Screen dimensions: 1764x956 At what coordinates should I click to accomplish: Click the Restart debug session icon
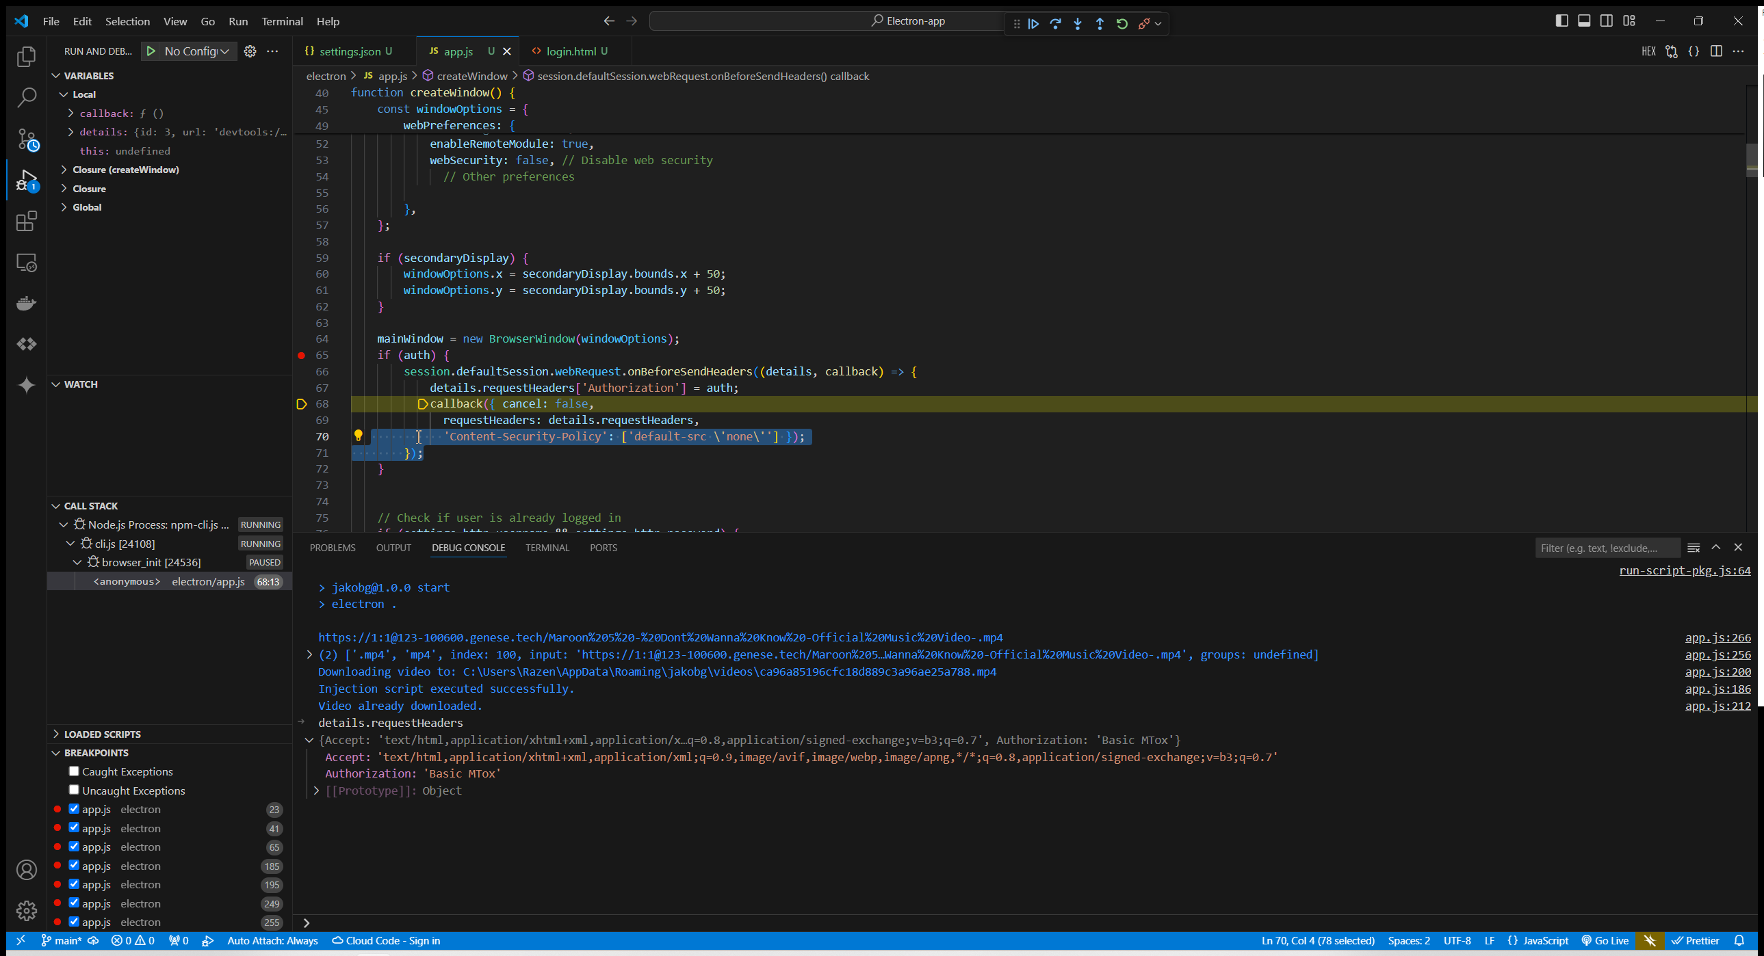[1121, 23]
